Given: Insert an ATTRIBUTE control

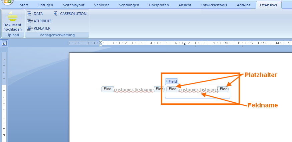Looking at the screenshot, I should [39, 21].
